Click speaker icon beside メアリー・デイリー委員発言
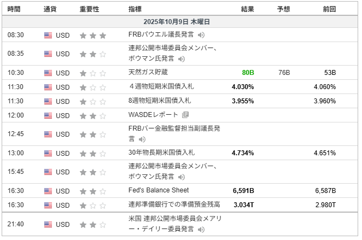 (201, 229)
